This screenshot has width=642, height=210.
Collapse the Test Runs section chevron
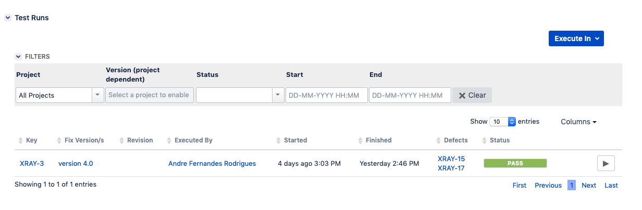tap(8, 18)
